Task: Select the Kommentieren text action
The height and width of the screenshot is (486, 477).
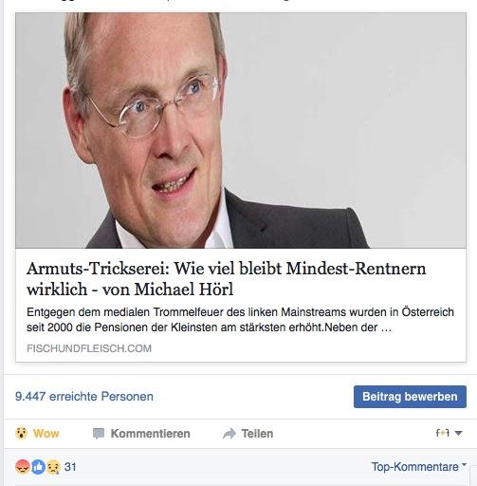Action: coord(150,434)
